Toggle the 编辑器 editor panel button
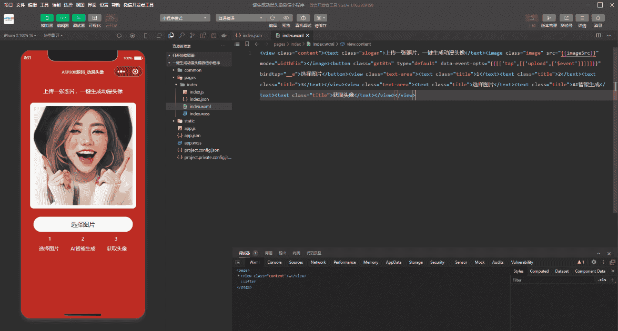Screen dimensions: 618x331 [x=63, y=18]
